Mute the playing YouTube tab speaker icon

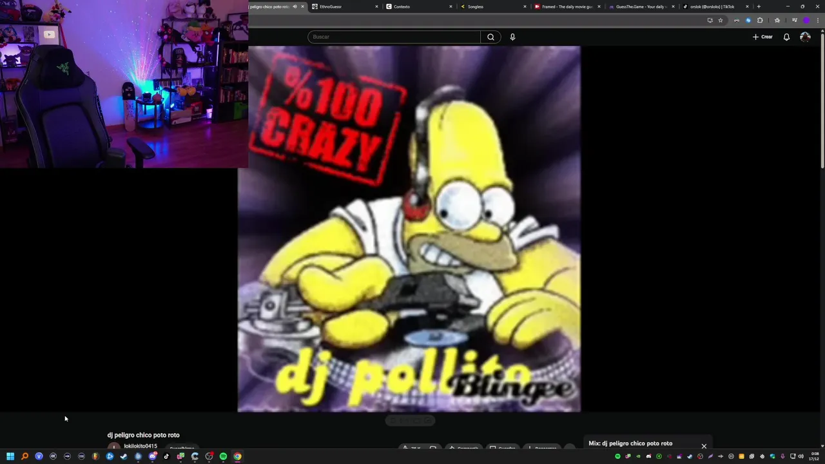[x=295, y=6]
